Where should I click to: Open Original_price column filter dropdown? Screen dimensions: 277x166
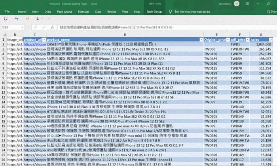point(228,40)
